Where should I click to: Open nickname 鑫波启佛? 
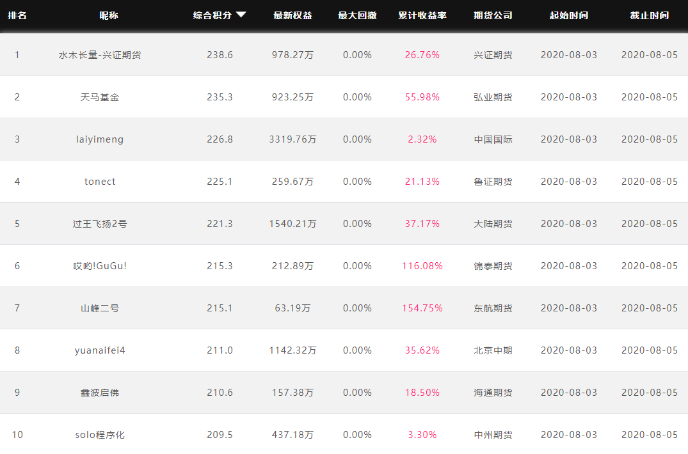(100, 393)
